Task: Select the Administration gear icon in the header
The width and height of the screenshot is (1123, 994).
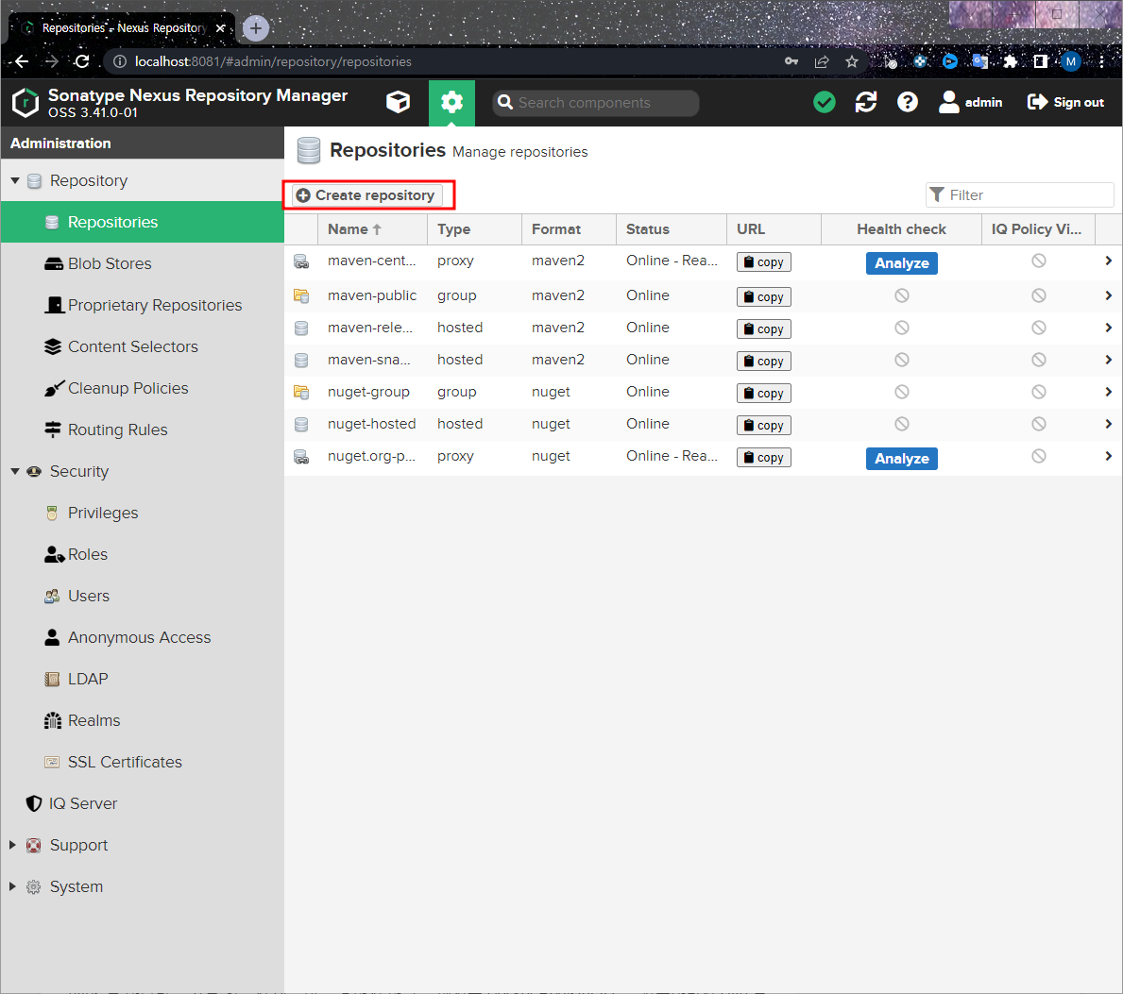Action: click(x=451, y=102)
